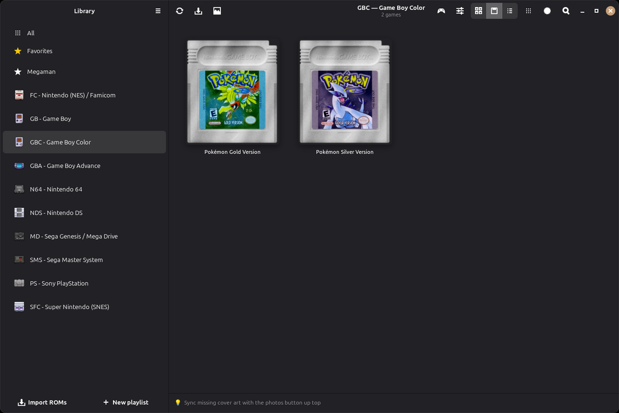619x413 pixels.
Task: Click the download icon in the toolbar
Action: click(198, 11)
